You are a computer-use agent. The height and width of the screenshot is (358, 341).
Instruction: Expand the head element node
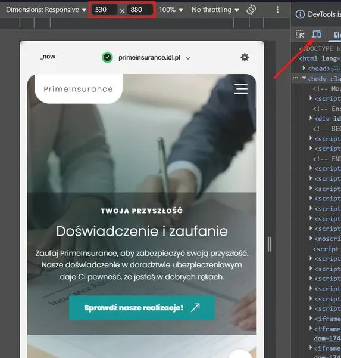(x=304, y=68)
